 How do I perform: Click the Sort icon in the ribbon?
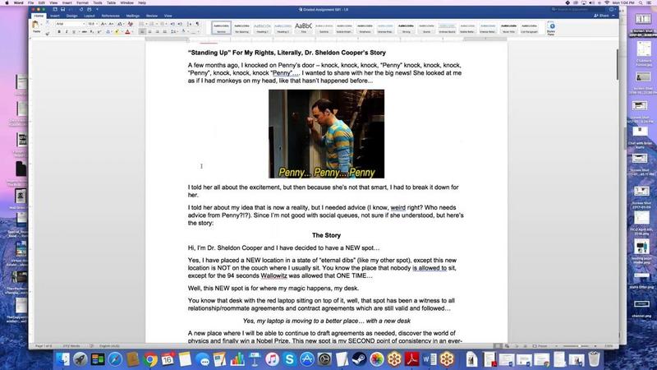(189, 24)
